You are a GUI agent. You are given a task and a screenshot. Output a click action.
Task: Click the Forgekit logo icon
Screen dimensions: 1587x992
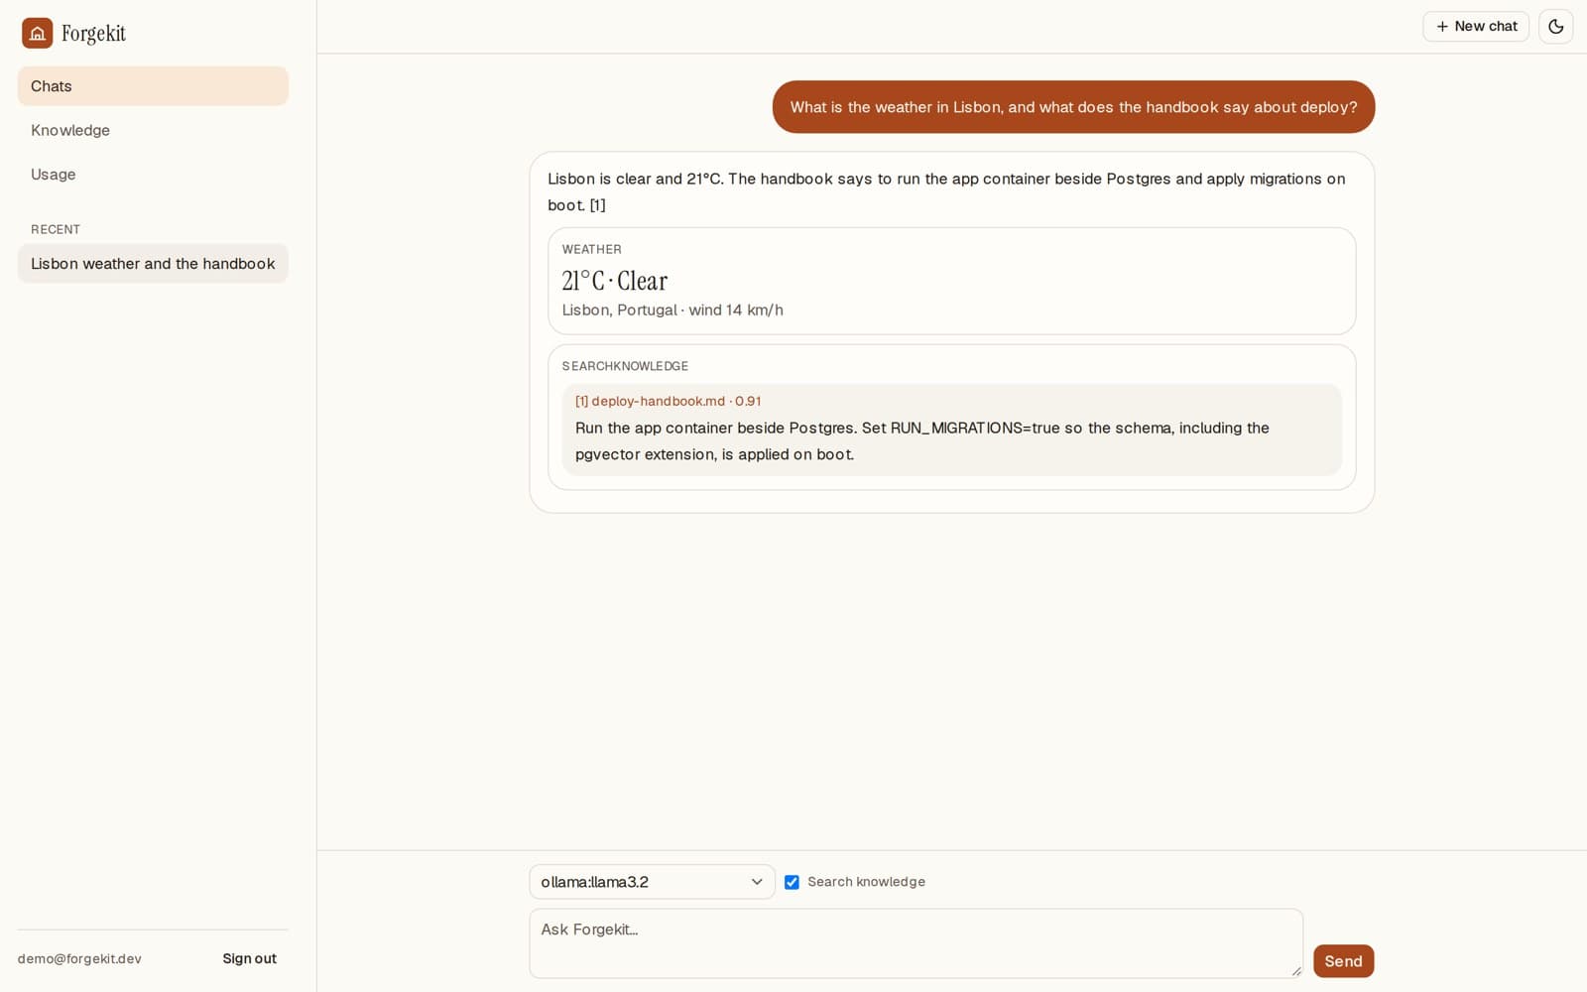(37, 33)
